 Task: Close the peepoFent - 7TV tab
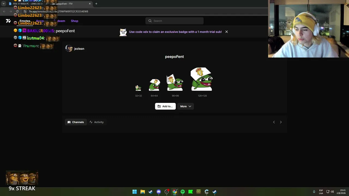tap(90, 4)
